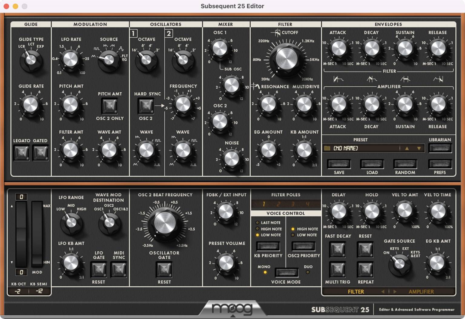Viewport: 465px width, 319px height.
Task: Activate the REPEAT envelope button
Action: point(365,270)
